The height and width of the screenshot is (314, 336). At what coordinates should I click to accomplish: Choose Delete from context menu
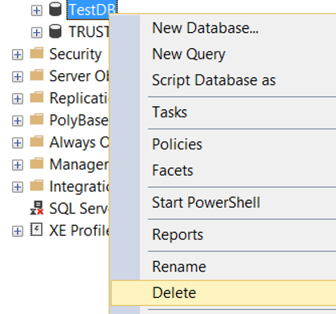[223, 293]
